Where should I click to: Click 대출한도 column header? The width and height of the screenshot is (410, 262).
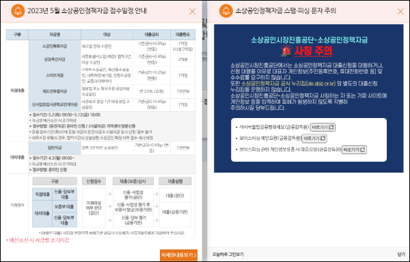coord(182,35)
